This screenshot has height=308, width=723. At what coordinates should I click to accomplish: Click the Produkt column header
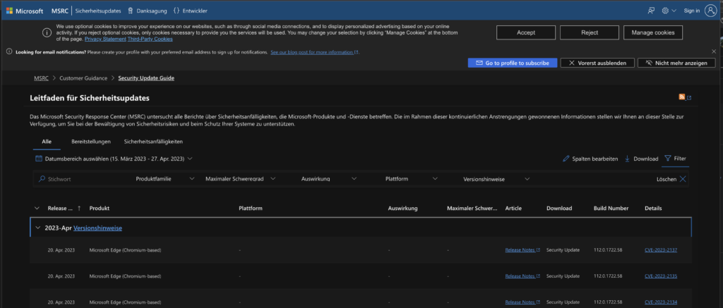click(99, 208)
